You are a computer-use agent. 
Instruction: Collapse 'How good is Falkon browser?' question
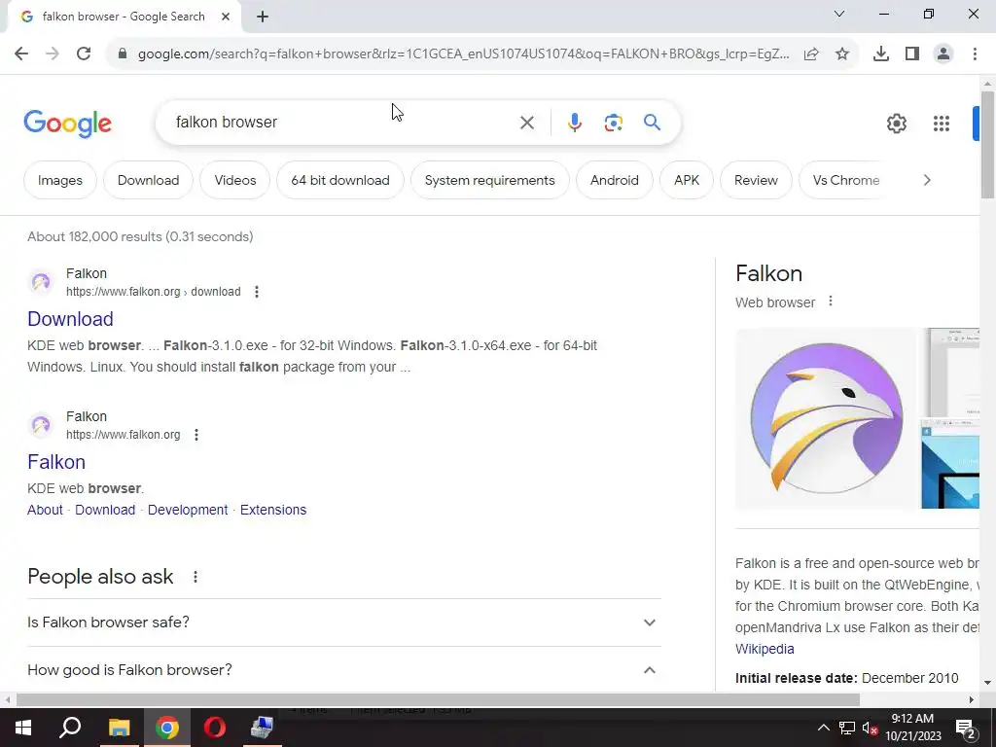coord(344,669)
